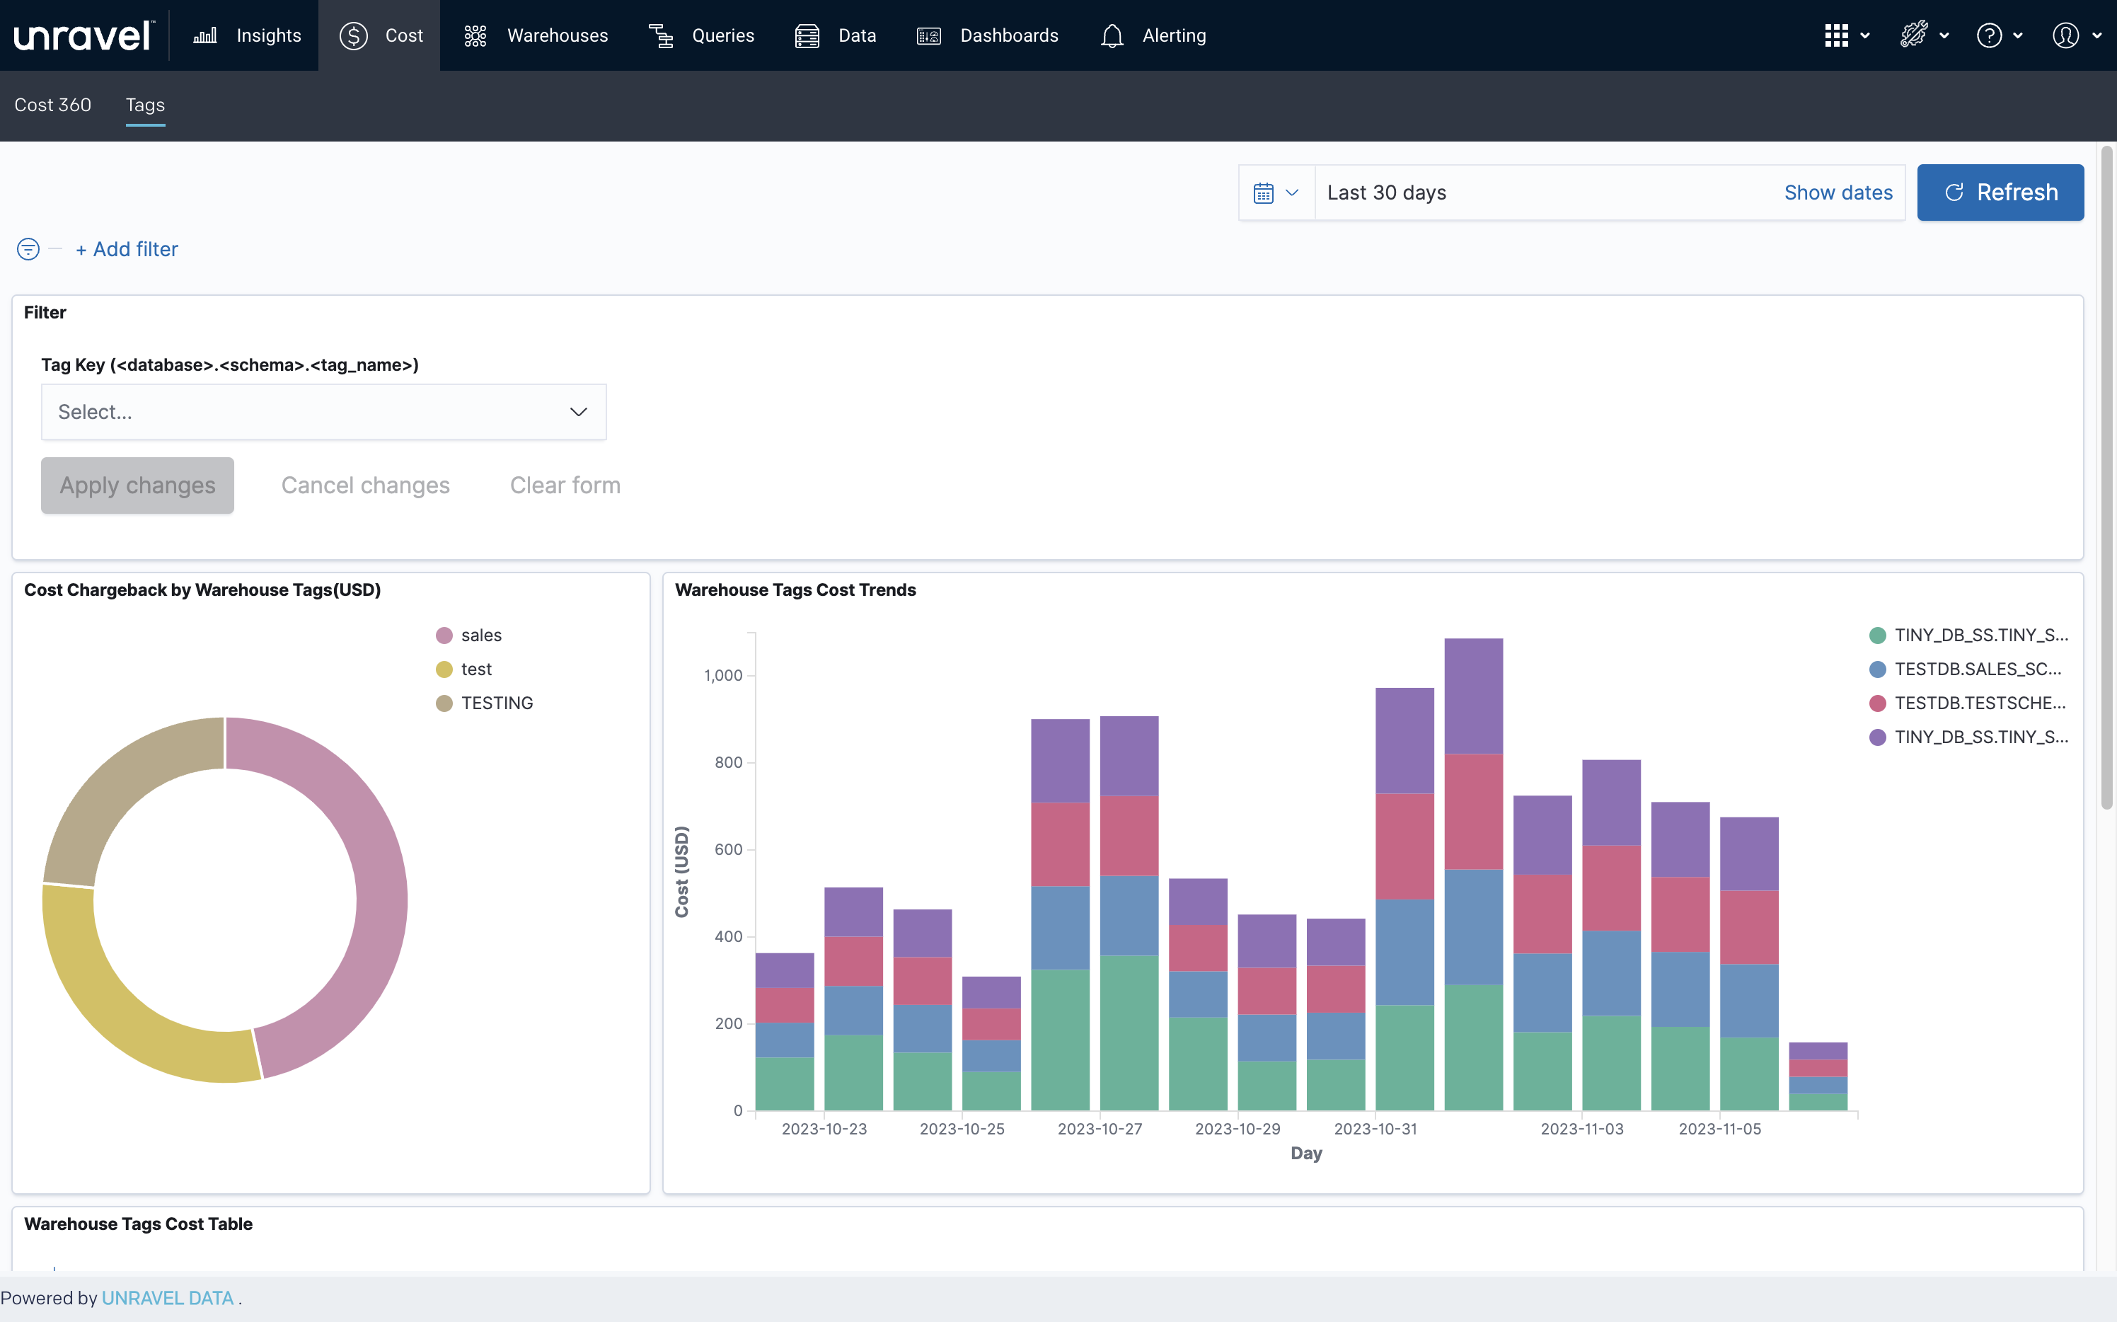Click the tallest bar in cost trends
This screenshot has width=2117, height=1322.
click(1474, 874)
